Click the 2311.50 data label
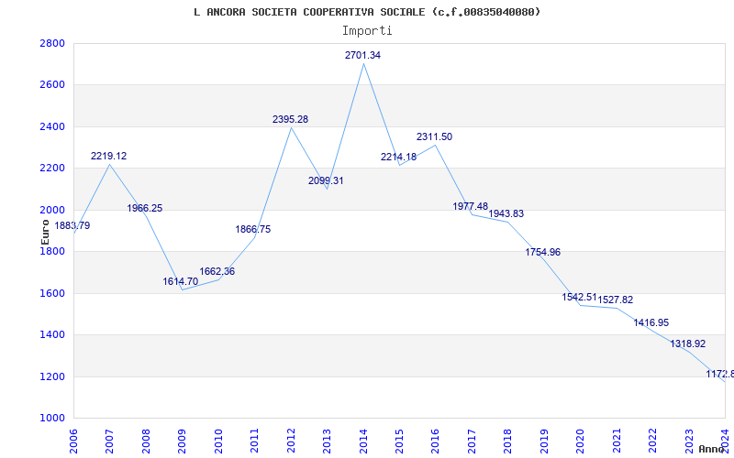The height and width of the screenshot is (458, 734). click(x=434, y=136)
